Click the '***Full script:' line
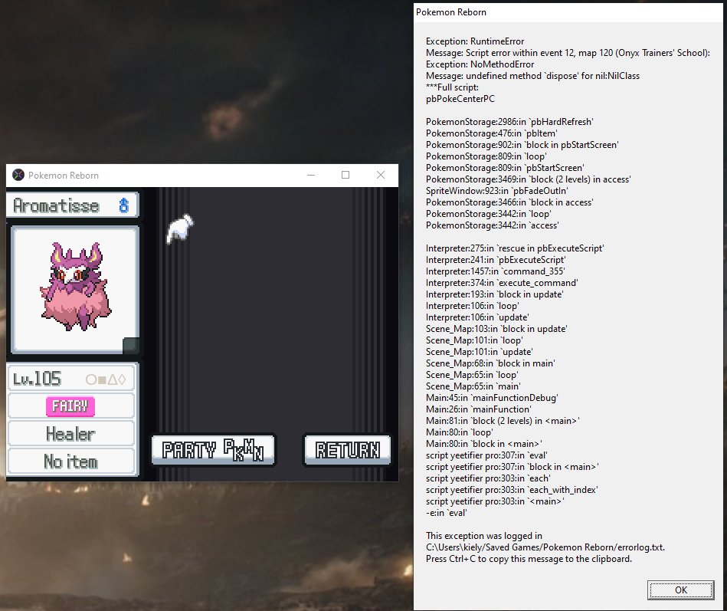727x611 pixels. pos(452,87)
